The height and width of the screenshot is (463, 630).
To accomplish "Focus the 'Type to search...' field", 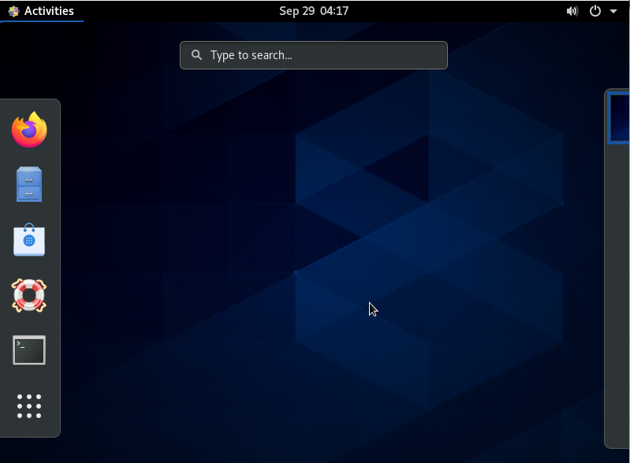I will coord(323,55).
